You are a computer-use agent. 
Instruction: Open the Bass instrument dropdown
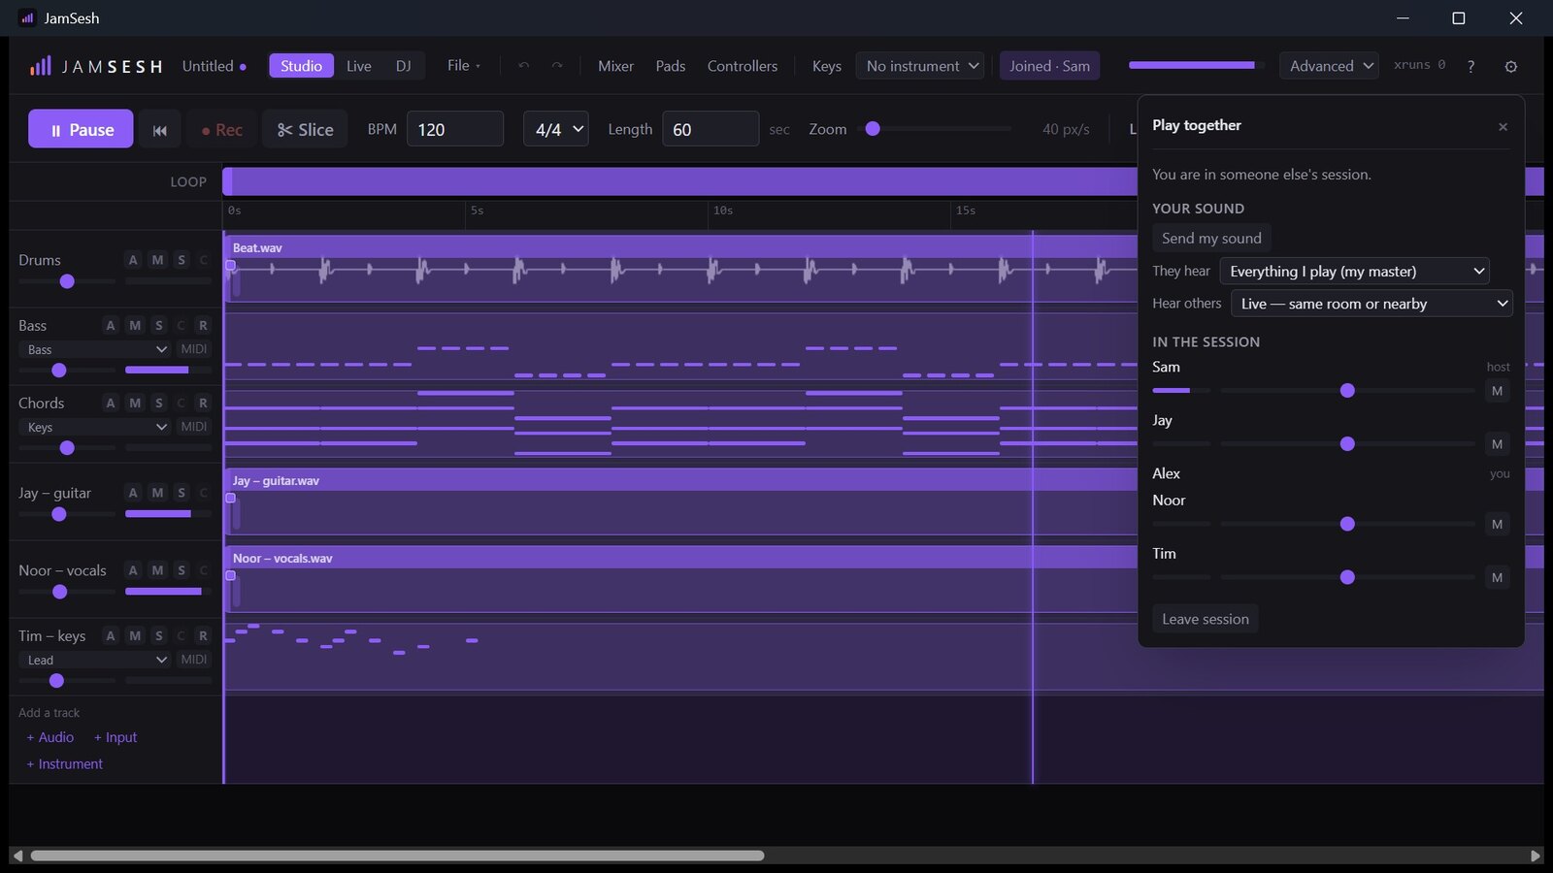click(x=96, y=349)
